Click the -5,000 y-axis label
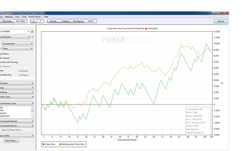The image size is (242, 151). [x=216, y=135]
